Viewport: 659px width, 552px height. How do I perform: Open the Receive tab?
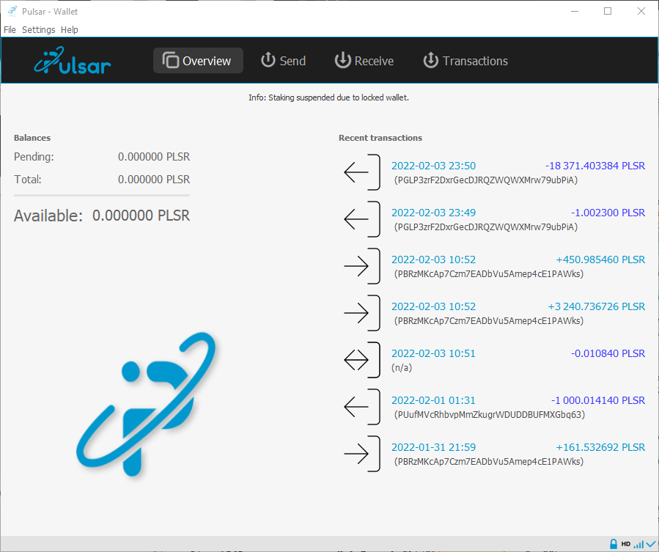364,61
